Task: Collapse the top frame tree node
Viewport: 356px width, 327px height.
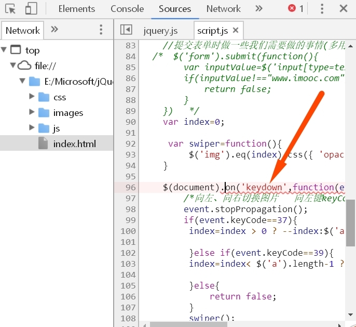Action: (4, 49)
